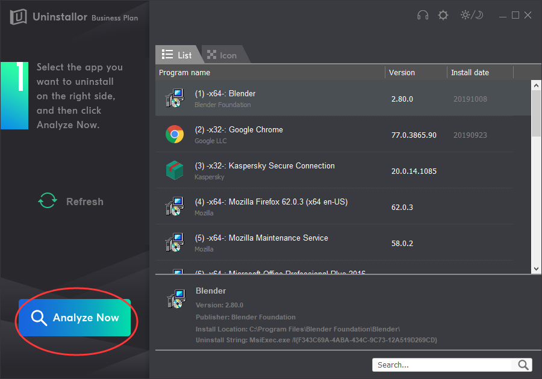Open support via the headphones icon
Screen dimensions: 542x379
point(423,15)
